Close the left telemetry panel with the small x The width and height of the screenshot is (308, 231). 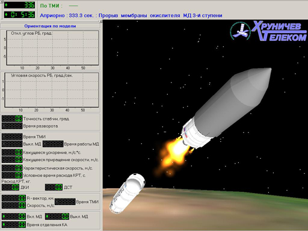pos(101,22)
